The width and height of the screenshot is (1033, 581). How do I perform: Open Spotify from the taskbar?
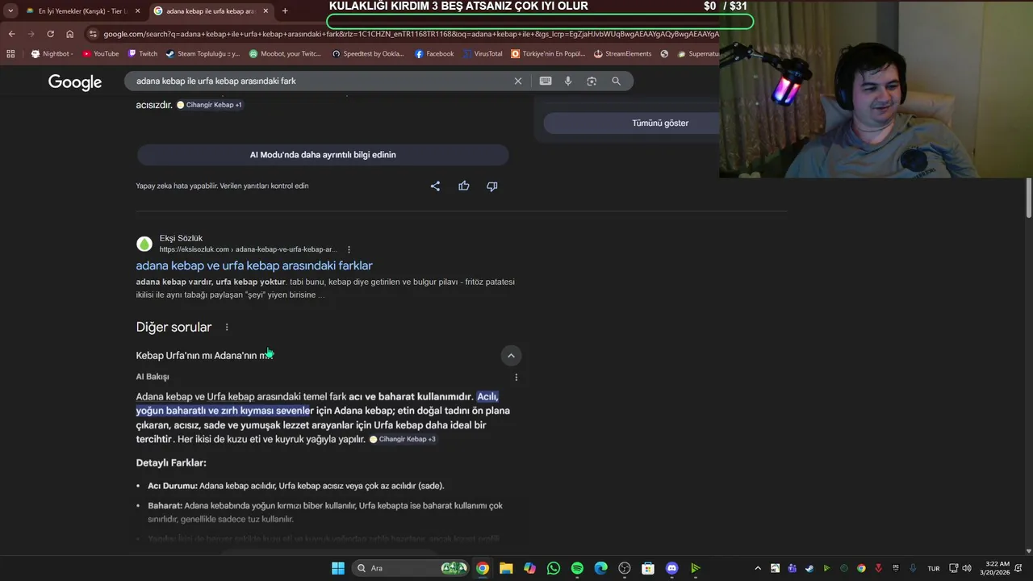tap(577, 568)
